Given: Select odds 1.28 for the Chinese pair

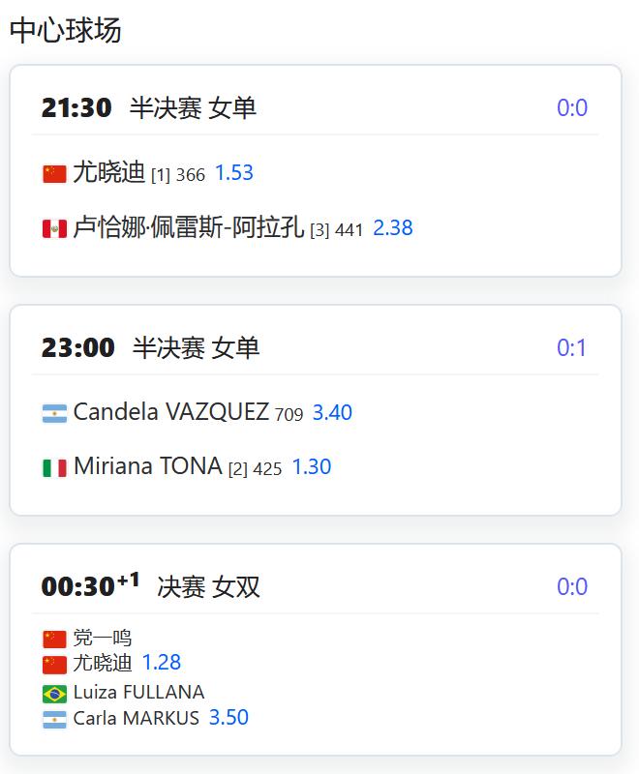Looking at the screenshot, I should click(x=162, y=663).
